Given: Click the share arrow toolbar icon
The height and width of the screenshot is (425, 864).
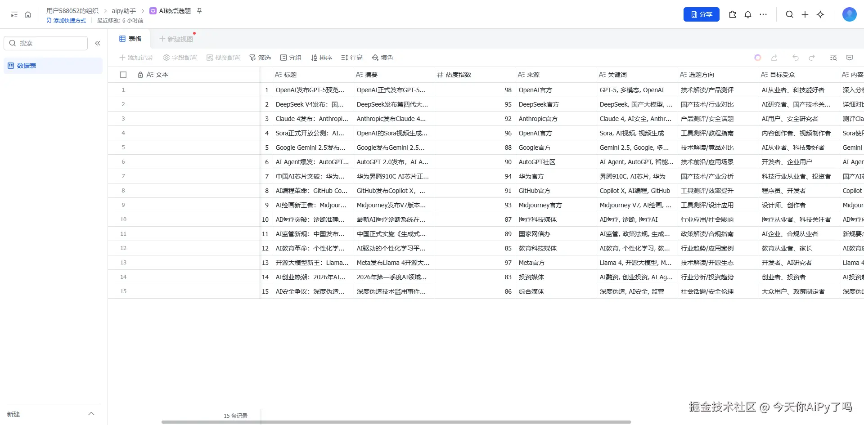Looking at the screenshot, I should click(774, 58).
